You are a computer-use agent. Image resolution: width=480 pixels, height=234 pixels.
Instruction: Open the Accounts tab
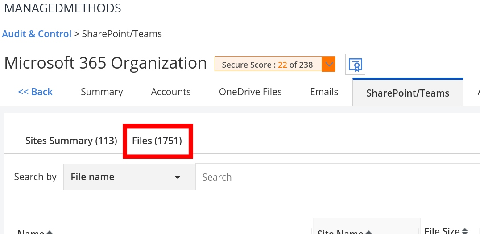171,92
